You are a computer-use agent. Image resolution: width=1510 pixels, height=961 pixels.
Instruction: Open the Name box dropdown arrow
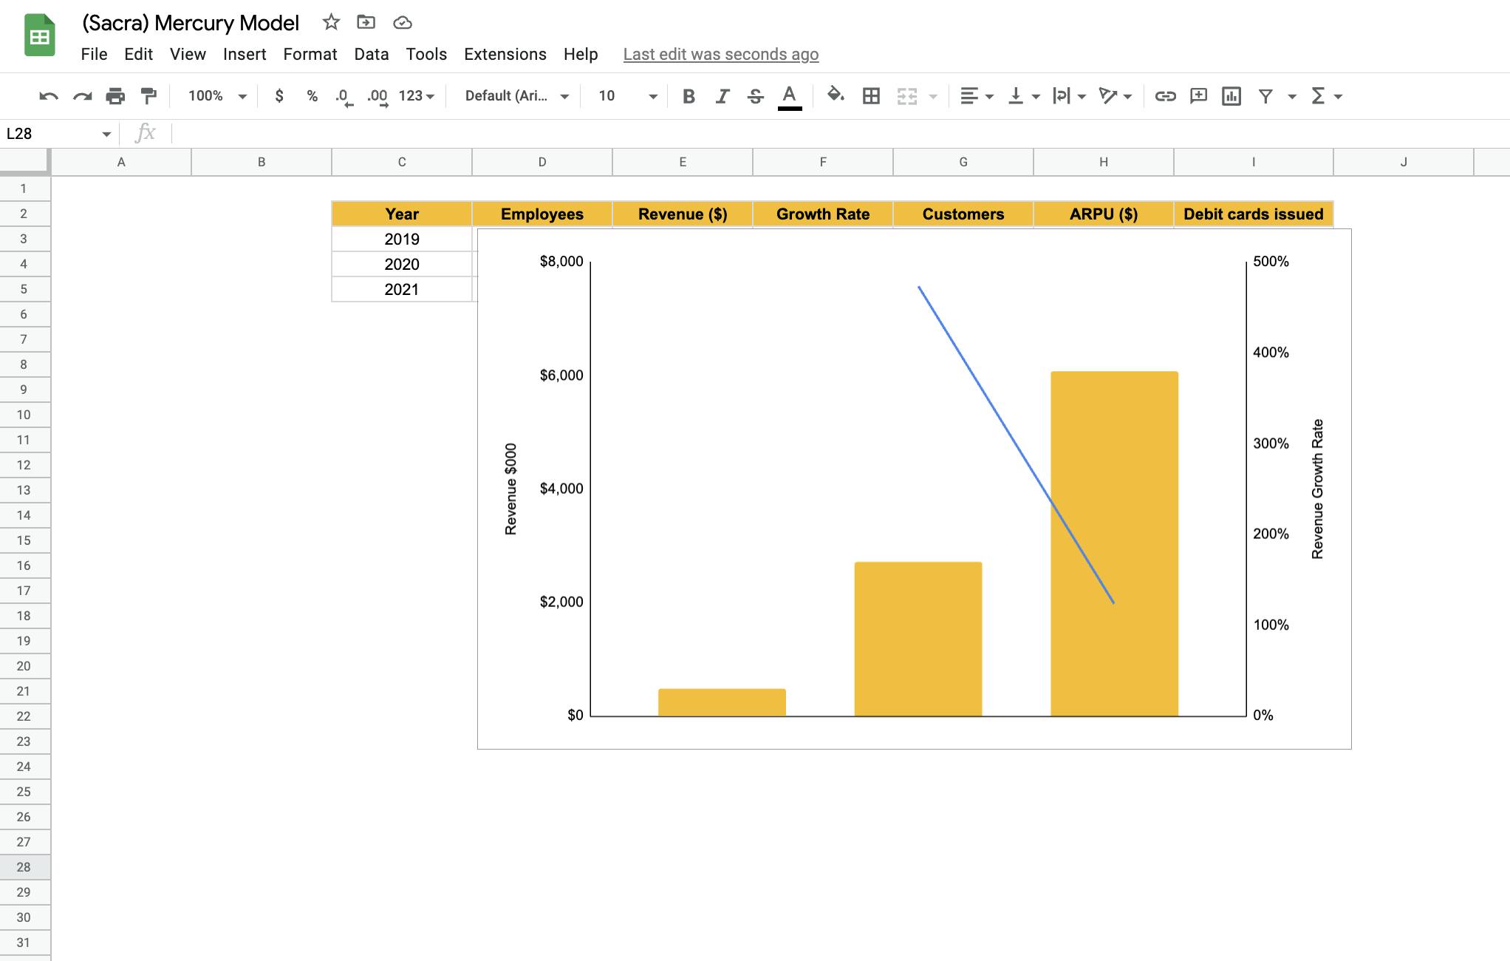(106, 134)
